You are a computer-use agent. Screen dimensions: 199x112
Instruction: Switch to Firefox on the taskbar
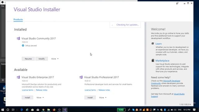tap(54, 110)
